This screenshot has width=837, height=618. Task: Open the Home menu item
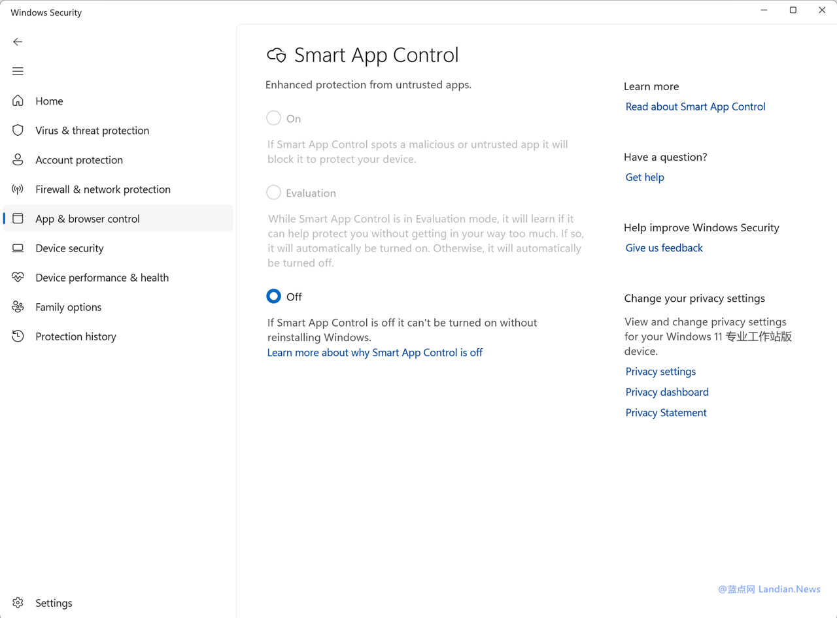[x=118, y=101]
